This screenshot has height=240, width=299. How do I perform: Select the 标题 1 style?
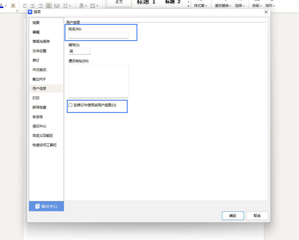146,2
